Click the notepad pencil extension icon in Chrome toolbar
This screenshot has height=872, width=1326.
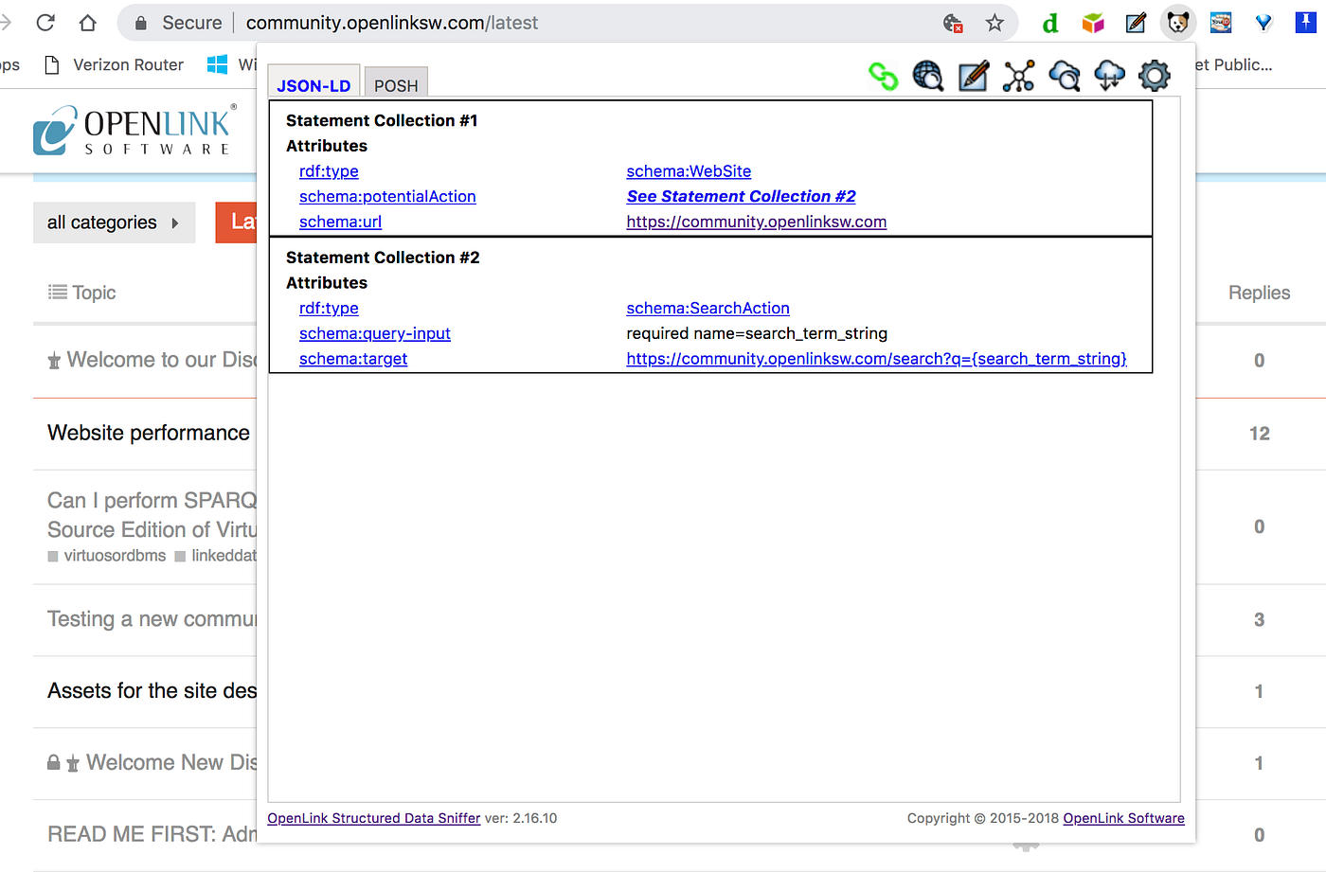click(x=1136, y=23)
